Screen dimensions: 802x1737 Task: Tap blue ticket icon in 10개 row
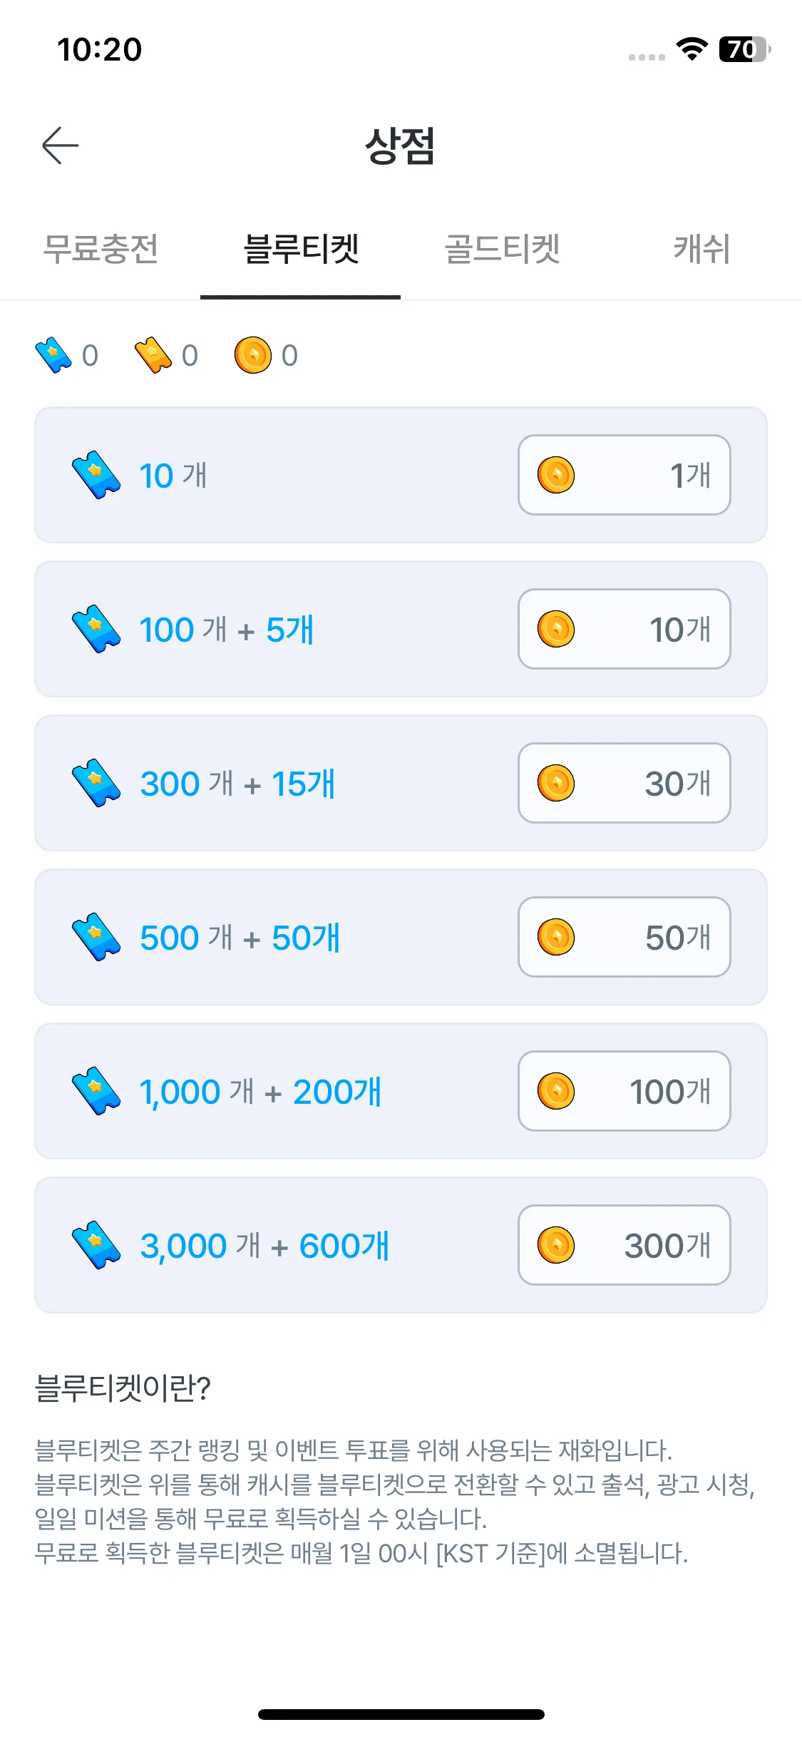coord(96,475)
